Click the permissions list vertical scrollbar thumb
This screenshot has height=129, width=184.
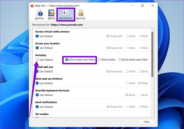(x=152, y=54)
